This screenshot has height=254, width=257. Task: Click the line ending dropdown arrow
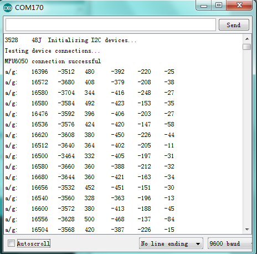(x=198, y=244)
